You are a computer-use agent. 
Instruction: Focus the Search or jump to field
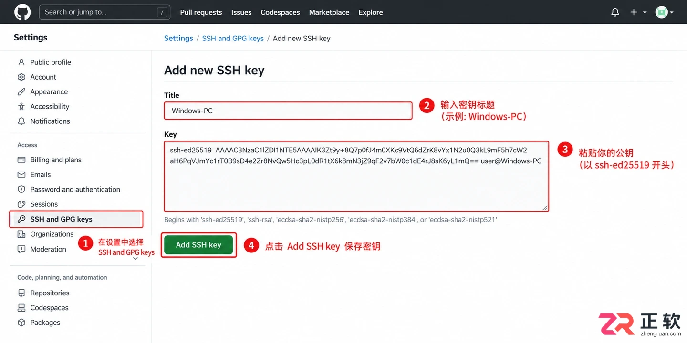pyautogui.click(x=104, y=12)
